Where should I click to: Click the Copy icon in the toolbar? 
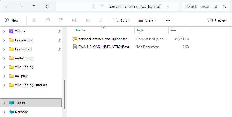[x=48, y=20]
